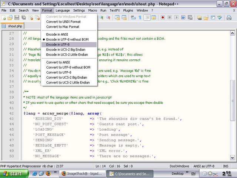
Task: Click the spell-check checkmark toolbar icon
Action: click(x=220, y=18)
